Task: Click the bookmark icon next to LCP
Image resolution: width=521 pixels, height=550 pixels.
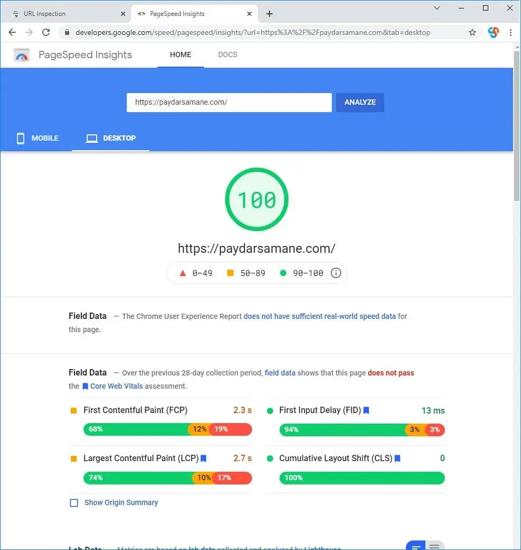Action: [x=203, y=458]
